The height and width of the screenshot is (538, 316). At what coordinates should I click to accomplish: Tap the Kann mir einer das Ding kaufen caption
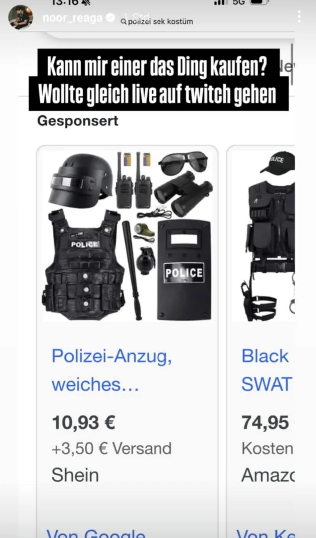click(x=157, y=65)
